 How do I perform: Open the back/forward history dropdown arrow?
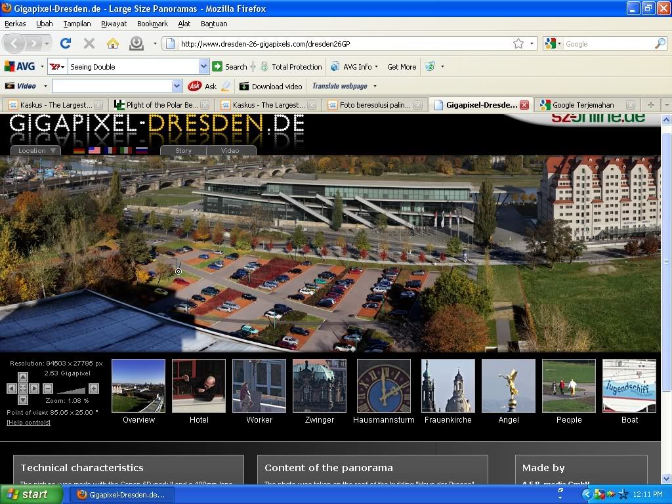[x=47, y=43]
